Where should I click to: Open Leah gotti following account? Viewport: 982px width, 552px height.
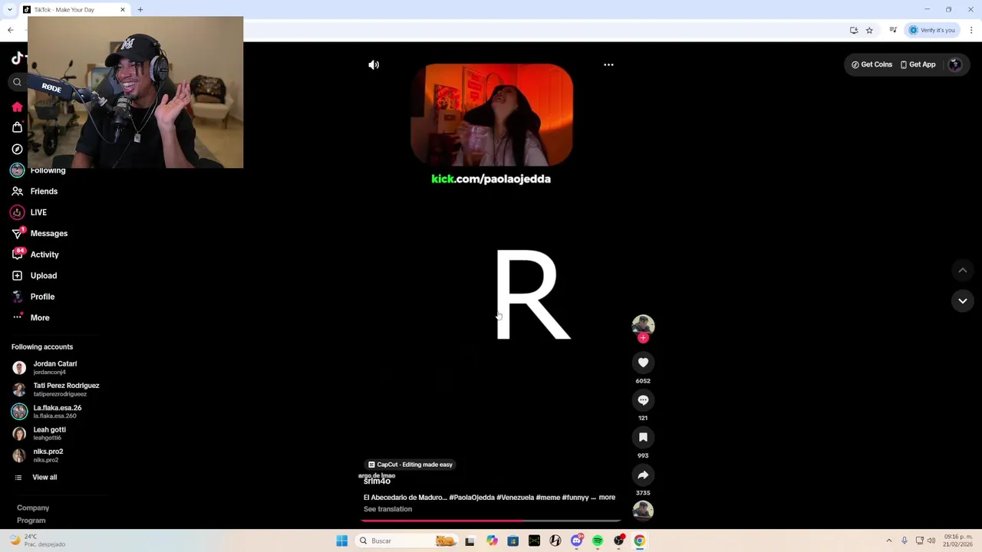[40, 433]
